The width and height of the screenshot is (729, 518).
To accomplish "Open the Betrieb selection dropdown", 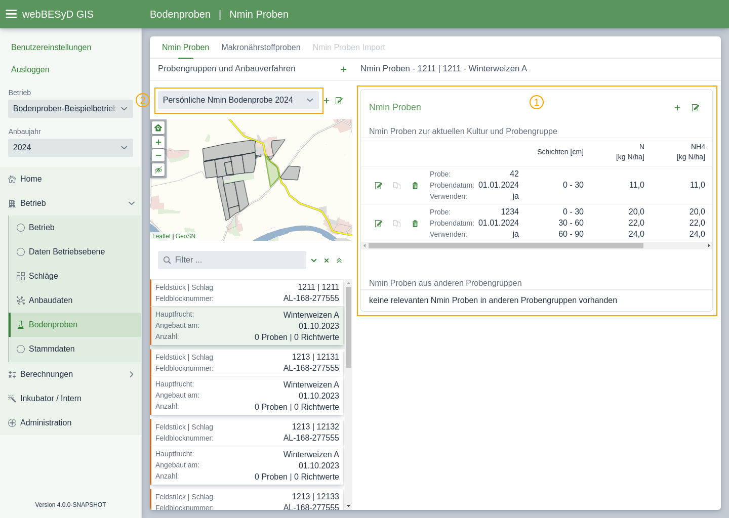I will coord(70,109).
